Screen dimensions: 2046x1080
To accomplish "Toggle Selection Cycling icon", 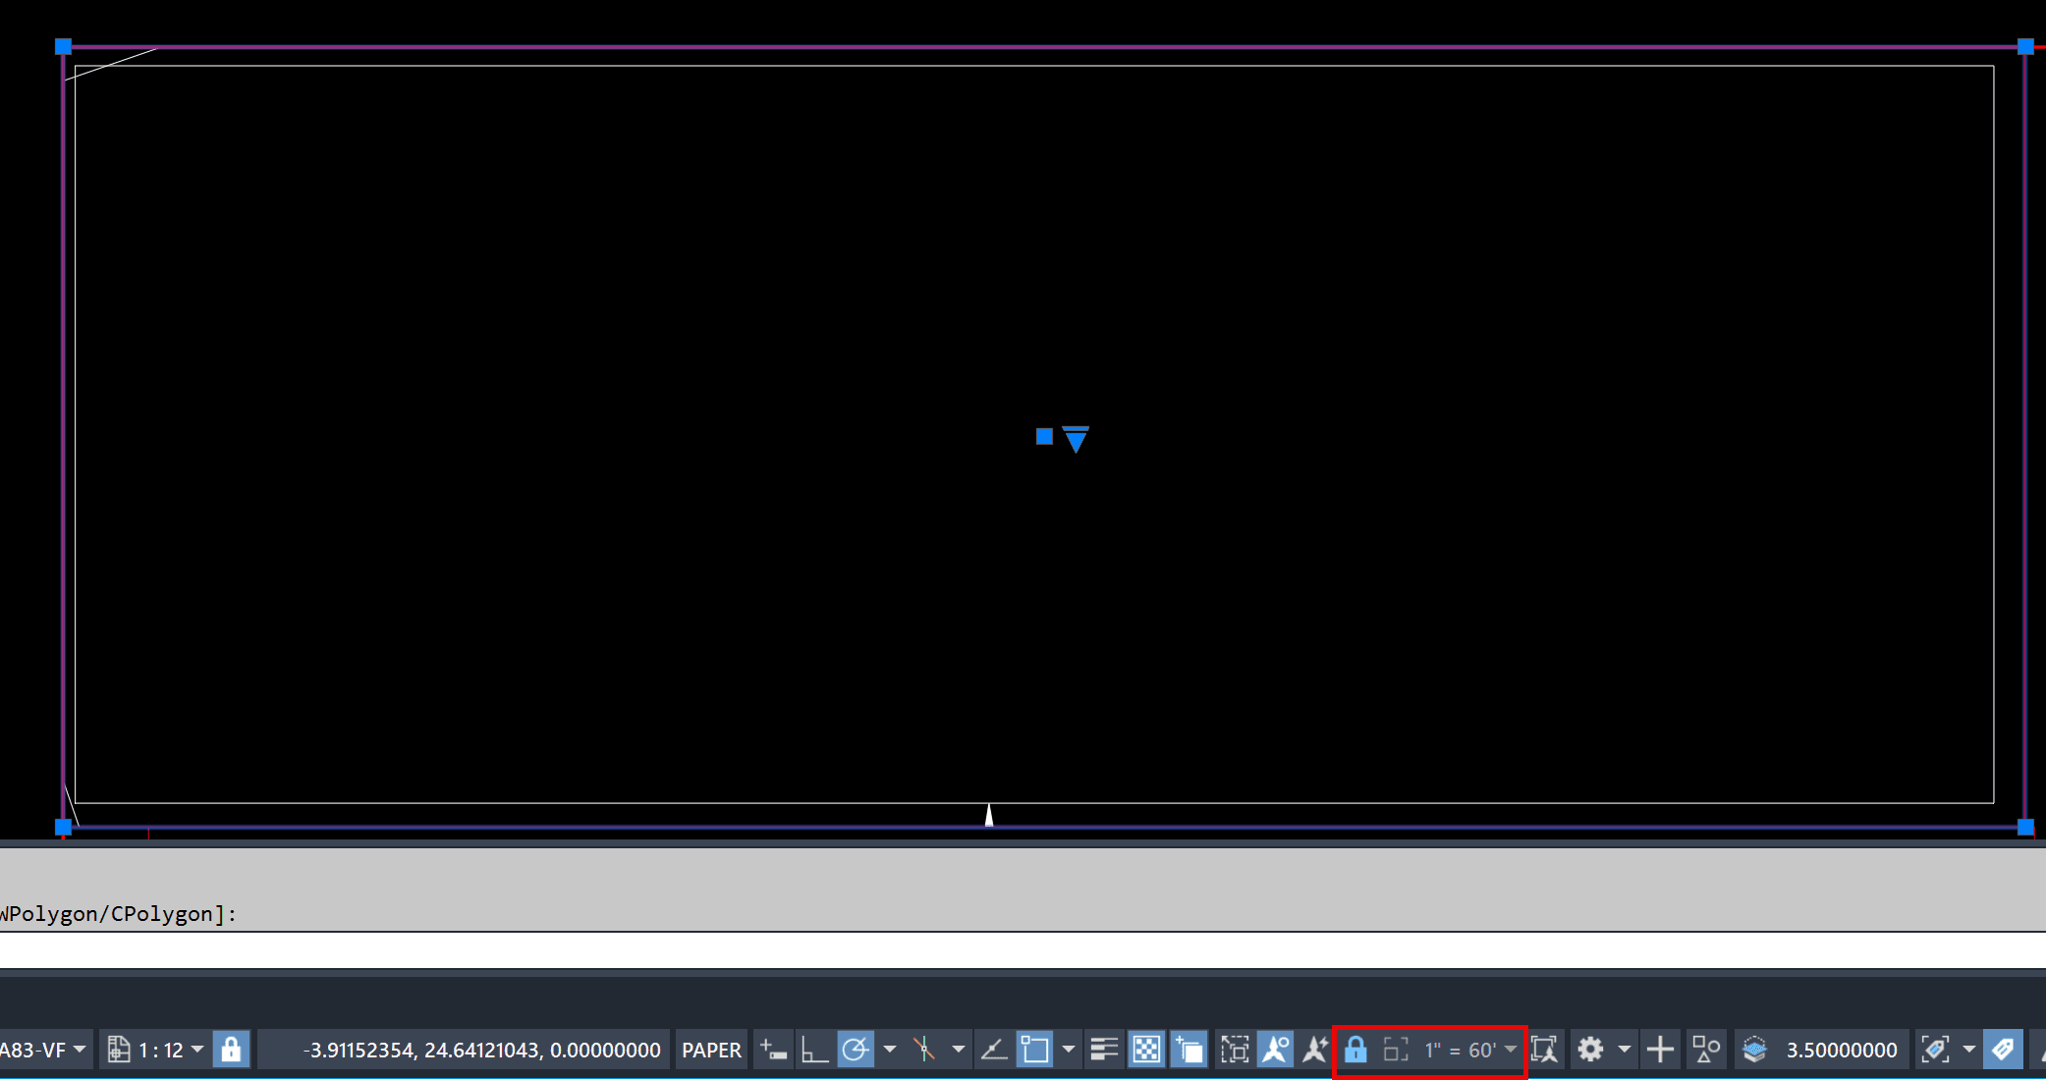I will [x=1189, y=1050].
